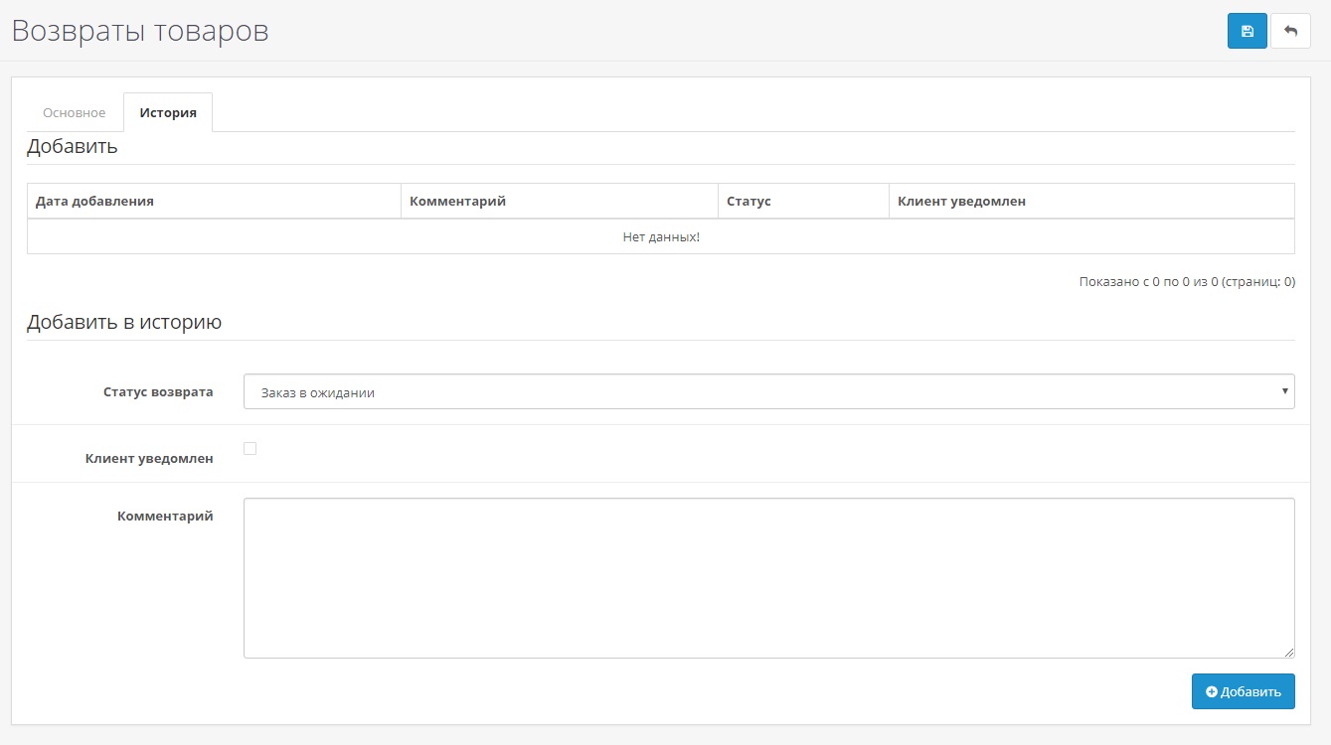1331x745 pixels.
Task: Toggle the Клиент уведомлен checkbox
Action: (250, 448)
